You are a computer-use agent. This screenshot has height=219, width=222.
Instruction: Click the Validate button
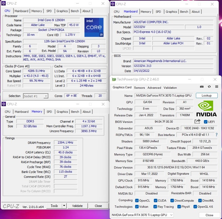tap(77, 206)
